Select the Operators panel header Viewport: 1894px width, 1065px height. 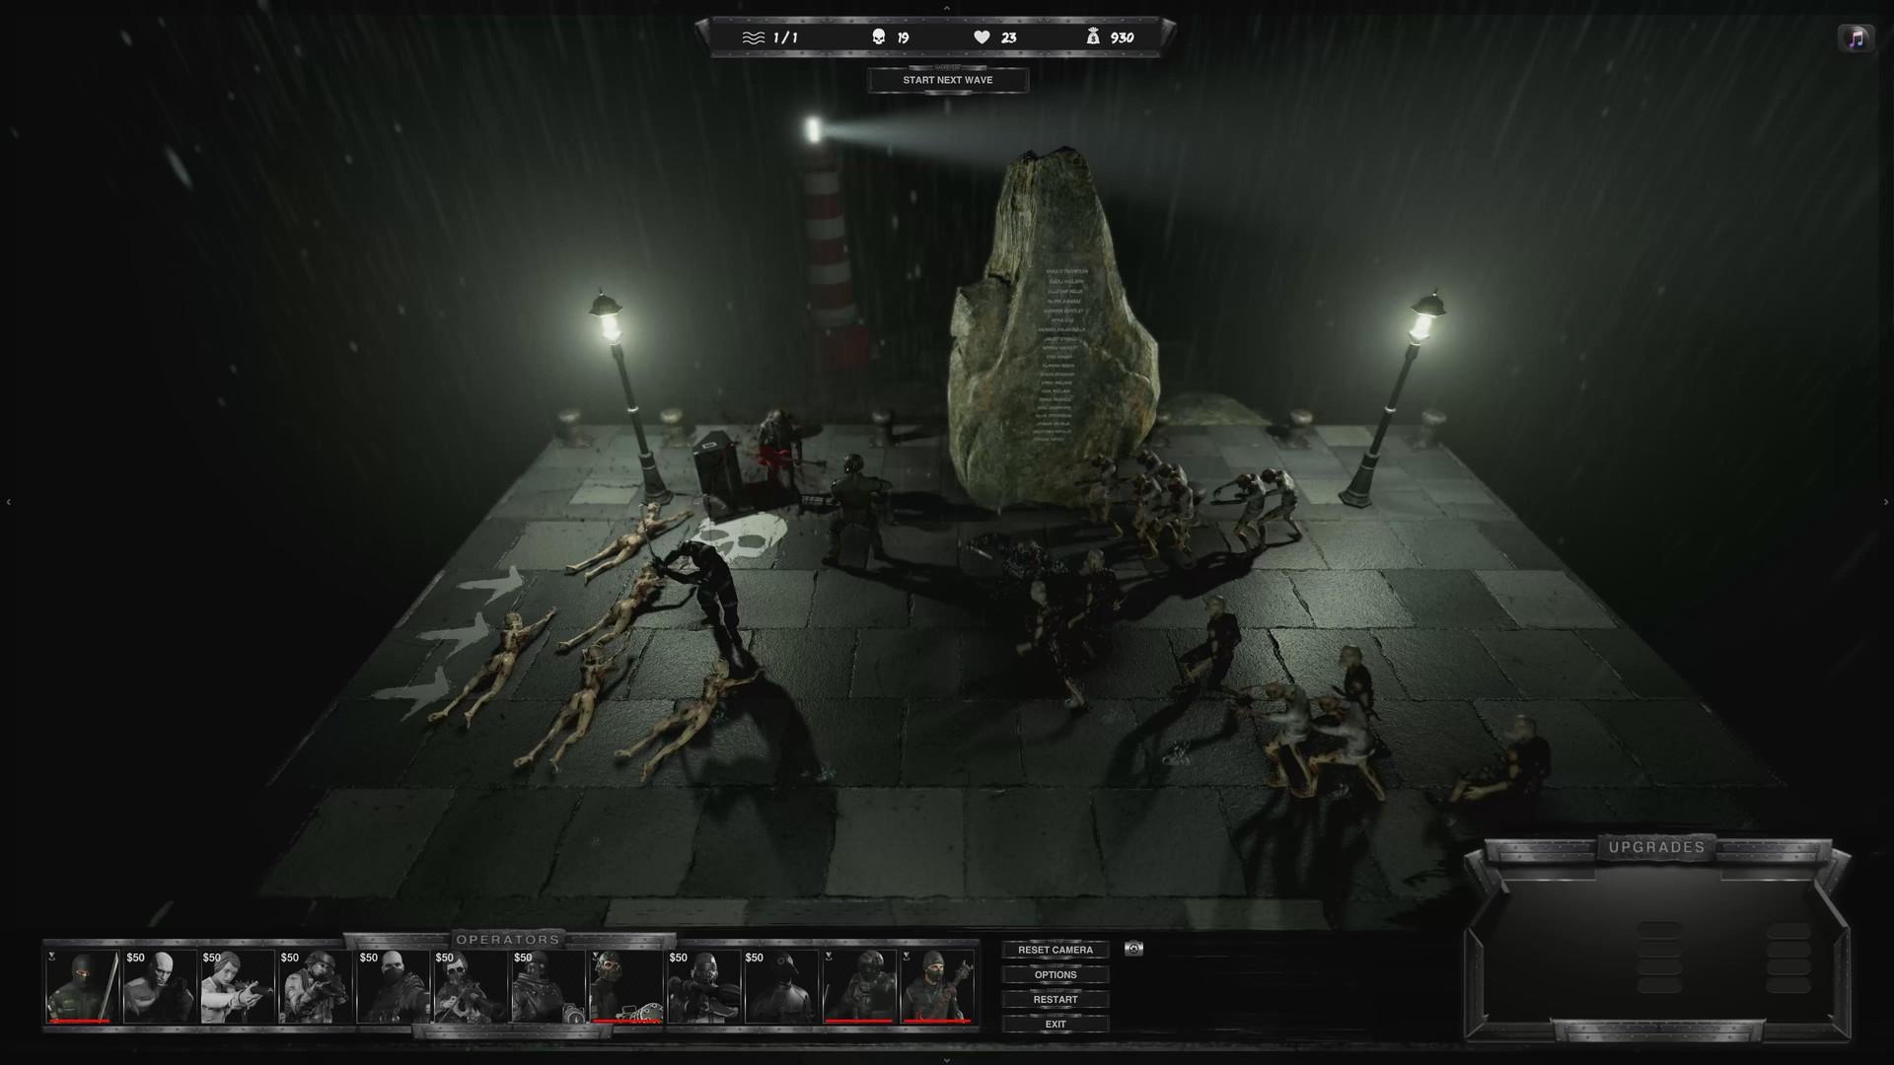tap(509, 940)
